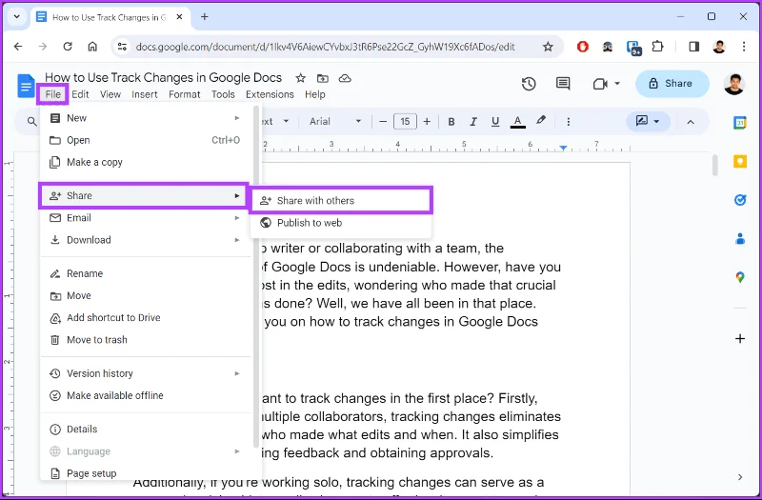Open the Insert menu

tap(145, 94)
